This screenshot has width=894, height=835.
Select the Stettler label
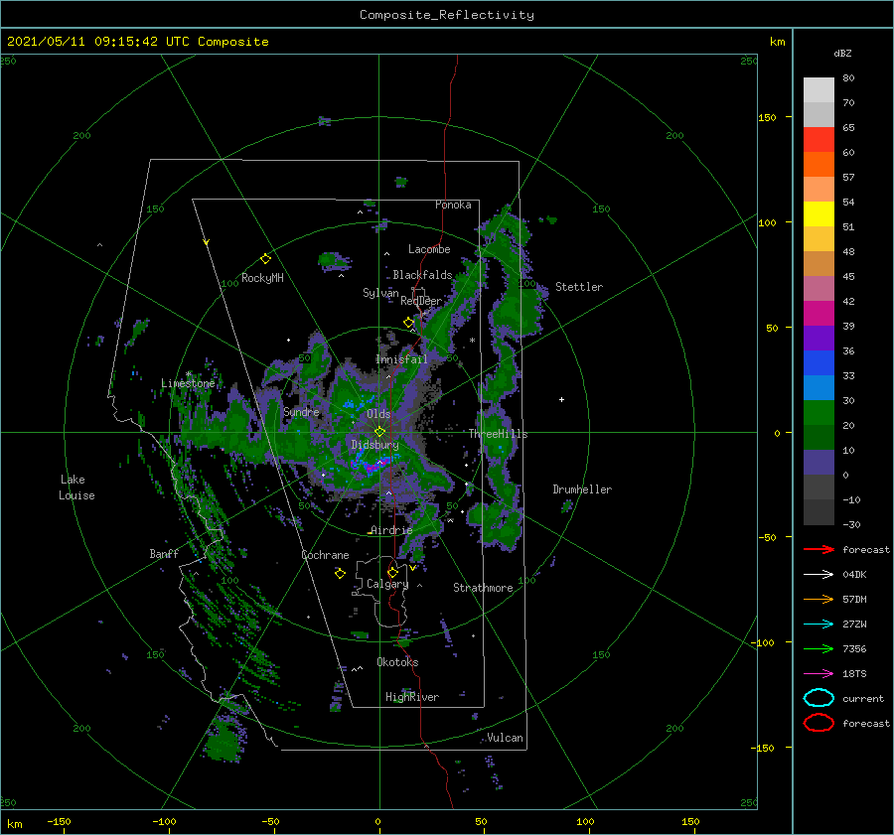[579, 287]
